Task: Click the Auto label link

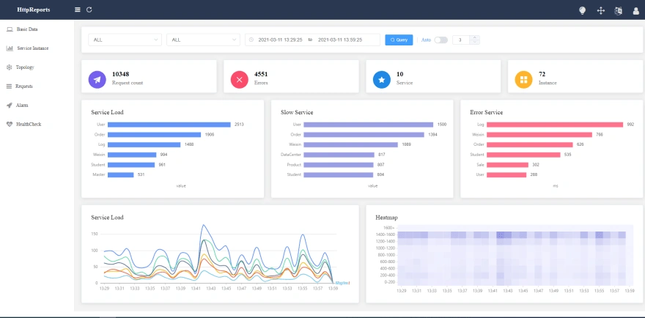Action: coord(426,40)
